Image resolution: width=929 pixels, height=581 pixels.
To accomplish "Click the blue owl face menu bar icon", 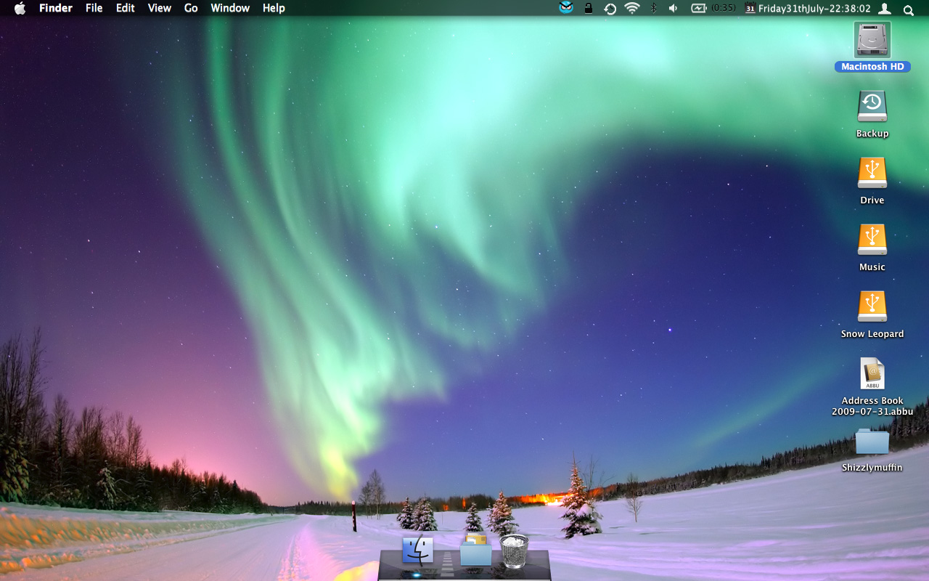I will [x=566, y=8].
